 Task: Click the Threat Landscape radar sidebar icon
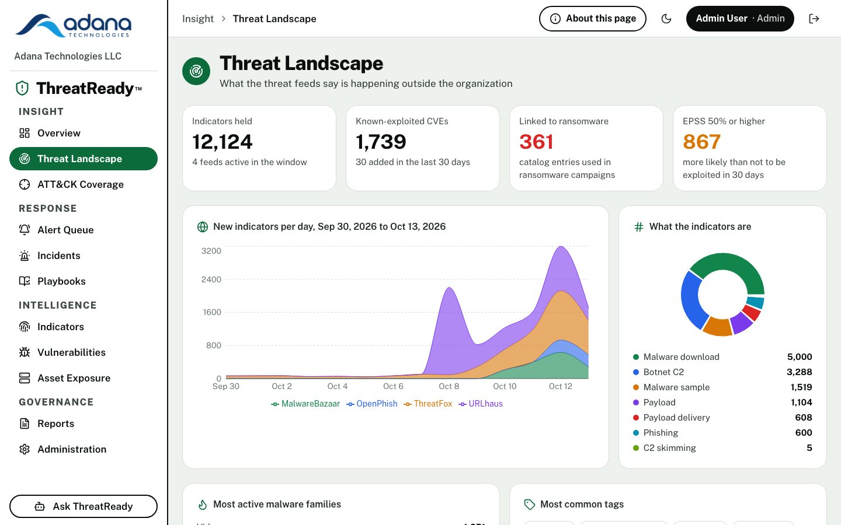(x=25, y=159)
